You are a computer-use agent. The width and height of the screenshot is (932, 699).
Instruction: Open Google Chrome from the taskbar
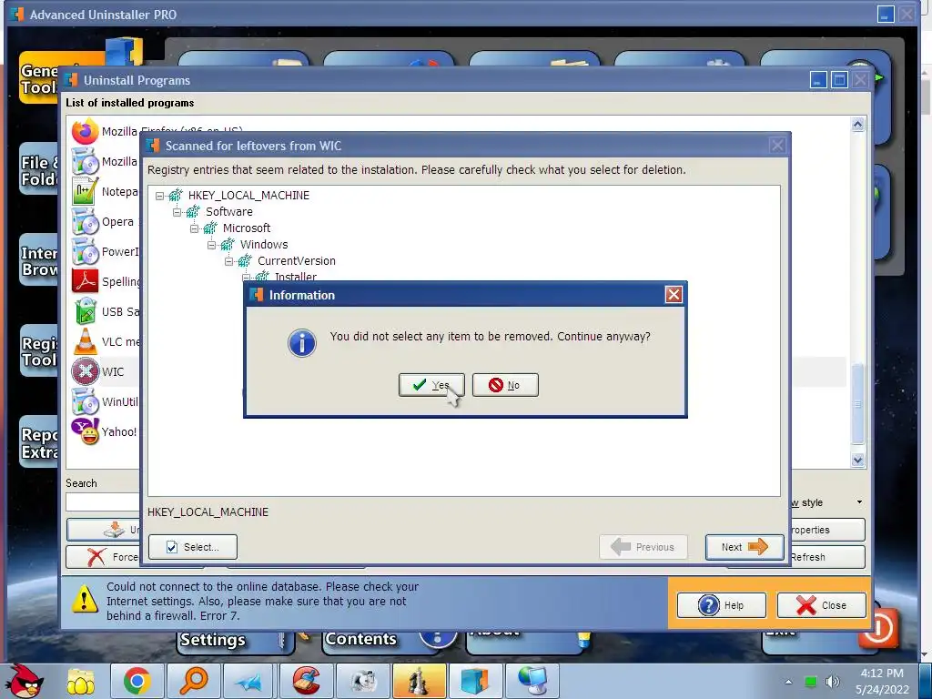click(x=137, y=681)
